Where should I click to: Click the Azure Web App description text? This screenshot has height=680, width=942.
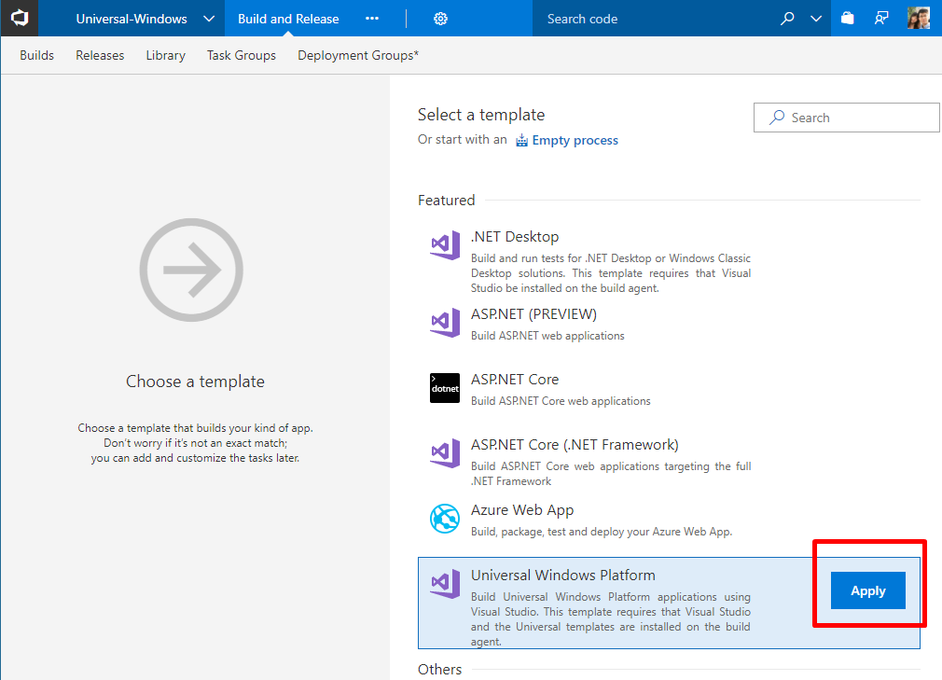(602, 532)
